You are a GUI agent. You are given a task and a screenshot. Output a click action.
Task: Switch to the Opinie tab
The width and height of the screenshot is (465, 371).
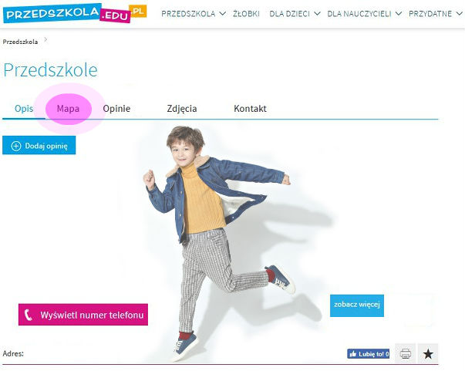116,109
